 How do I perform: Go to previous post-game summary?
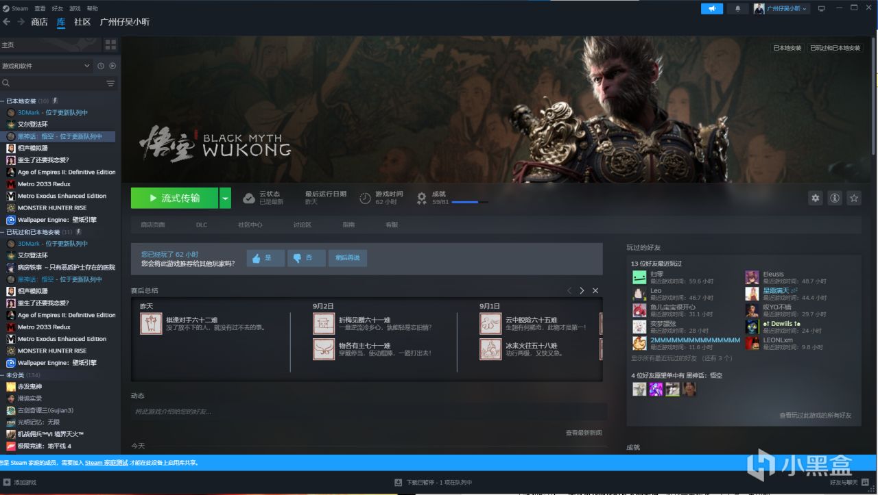click(x=569, y=290)
